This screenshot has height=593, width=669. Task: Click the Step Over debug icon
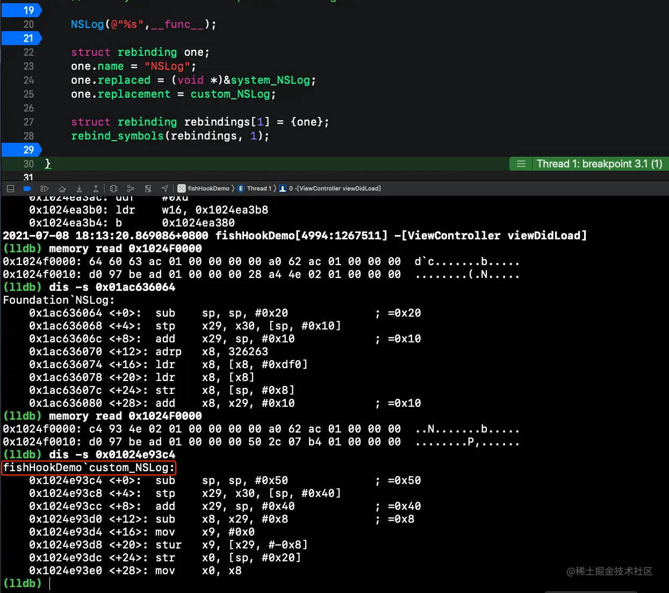coord(62,188)
